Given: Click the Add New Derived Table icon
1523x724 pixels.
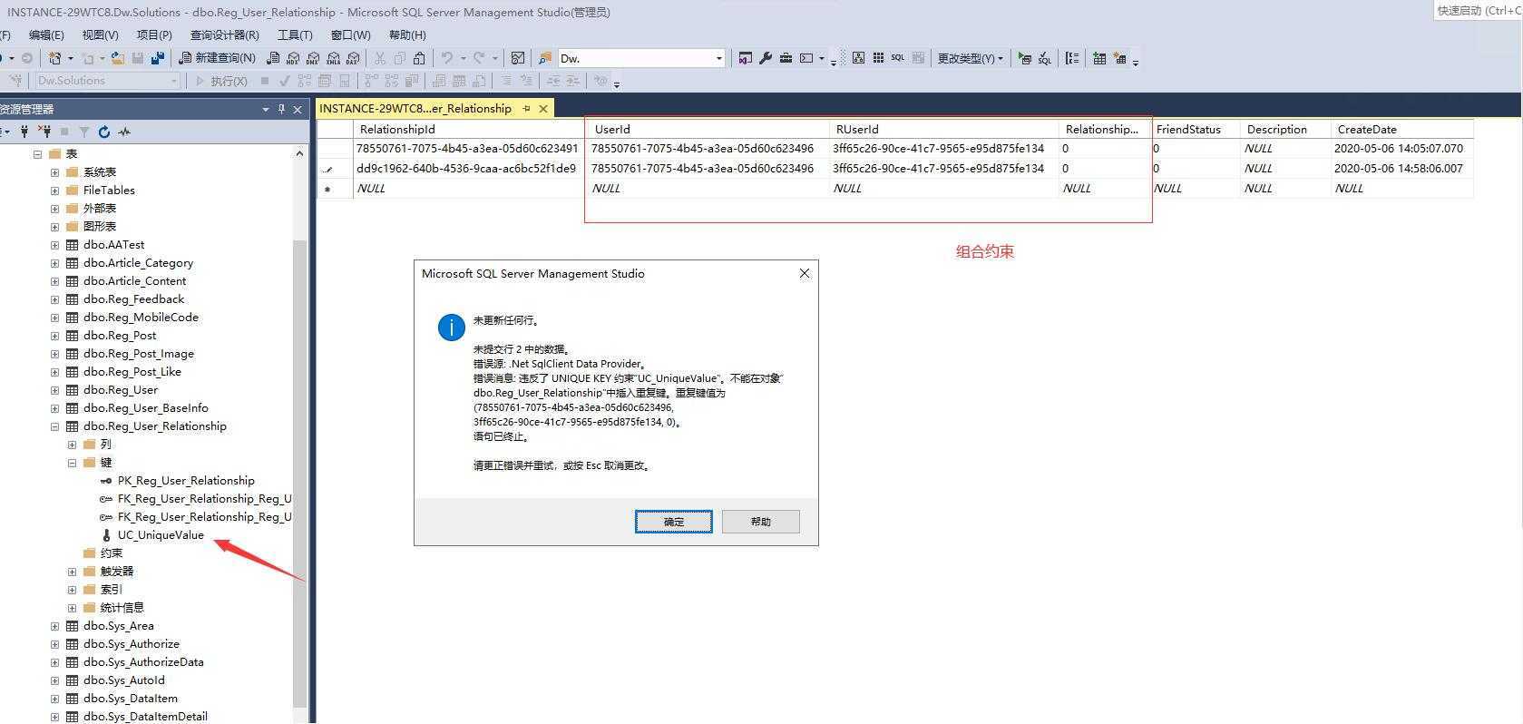Looking at the screenshot, I should pyautogui.click(x=1120, y=58).
